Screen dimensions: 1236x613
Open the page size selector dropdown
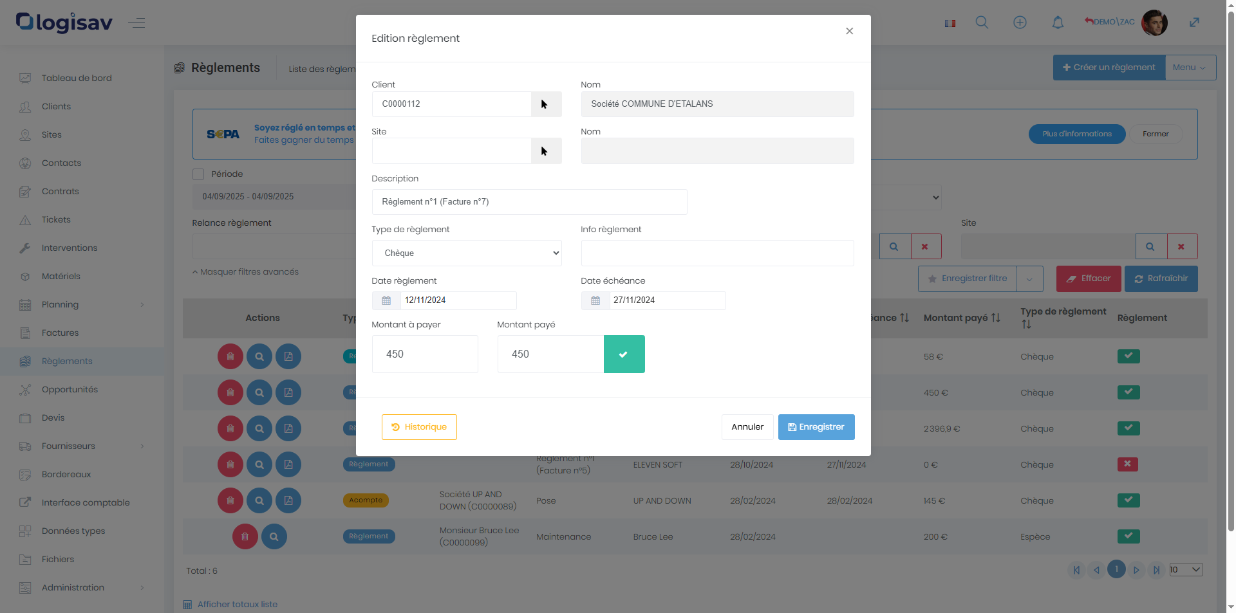(1186, 570)
